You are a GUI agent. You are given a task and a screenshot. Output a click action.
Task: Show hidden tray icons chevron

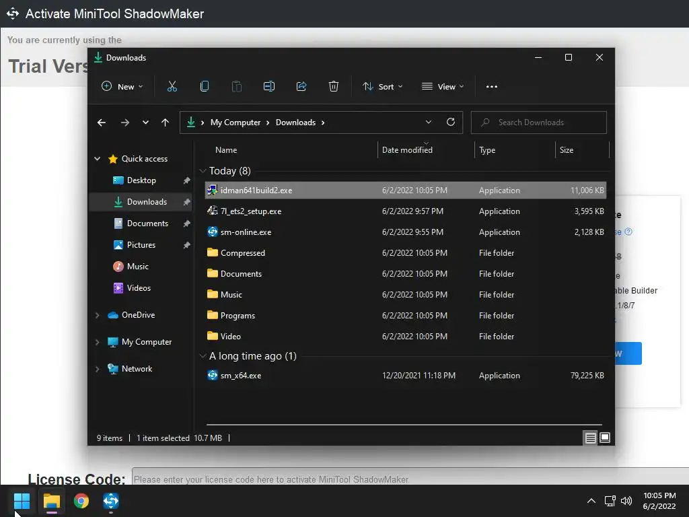[x=591, y=501]
